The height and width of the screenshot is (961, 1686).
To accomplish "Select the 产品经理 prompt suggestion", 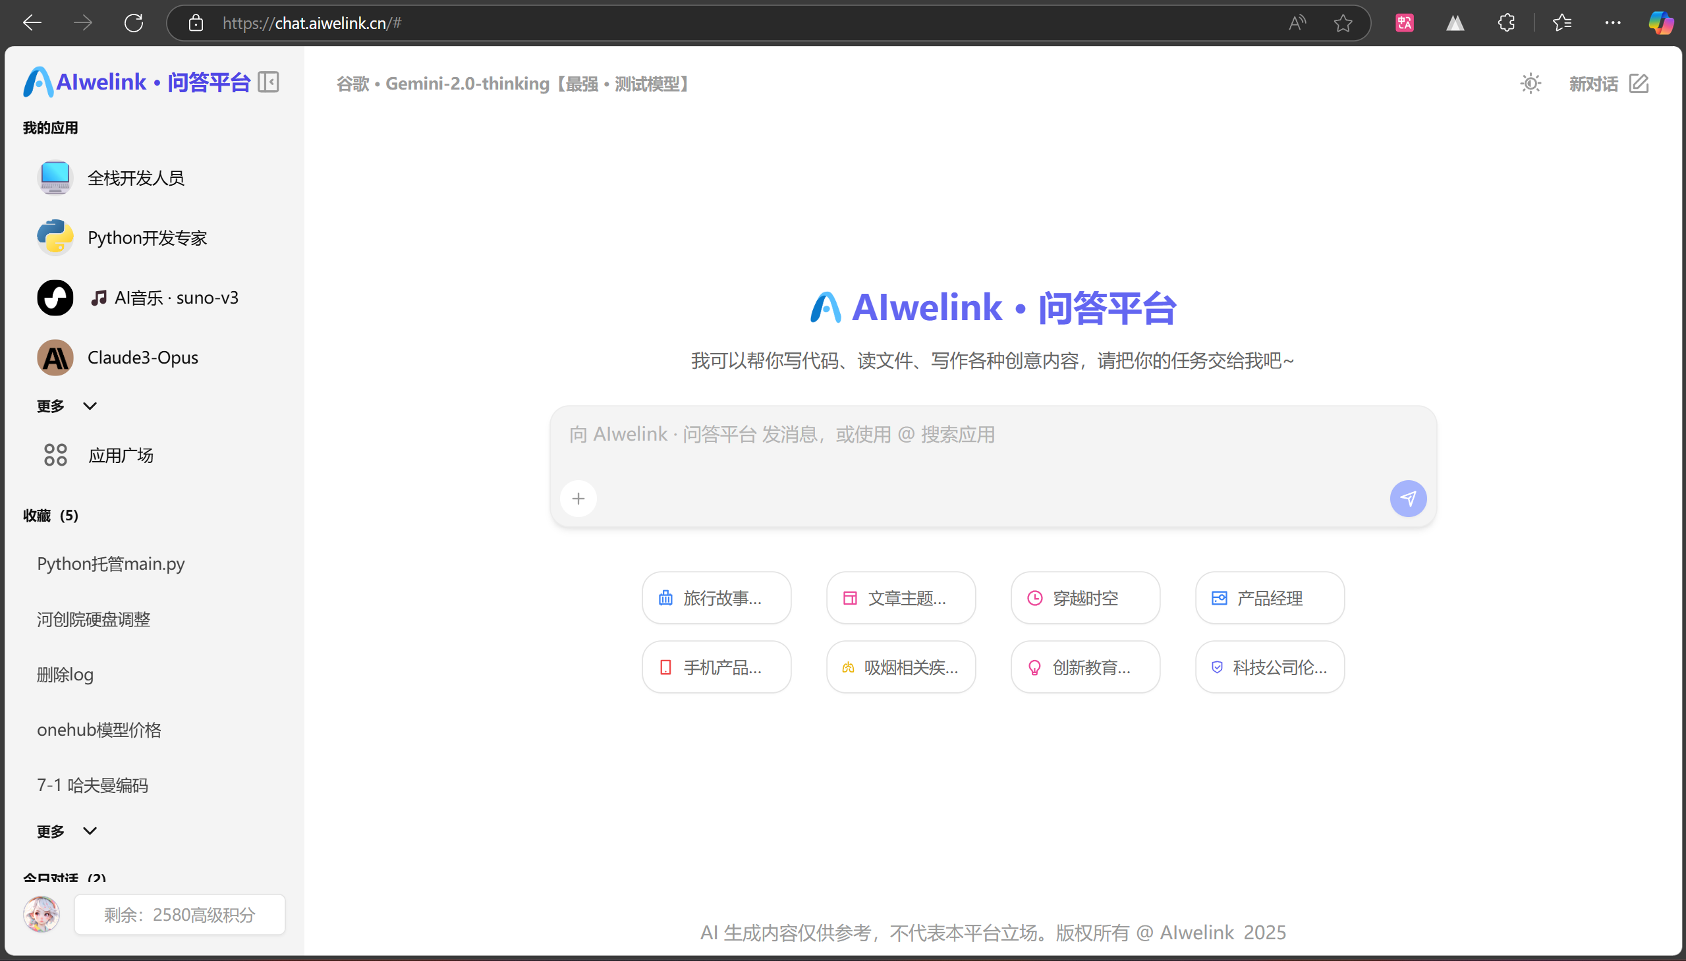I will (1270, 598).
